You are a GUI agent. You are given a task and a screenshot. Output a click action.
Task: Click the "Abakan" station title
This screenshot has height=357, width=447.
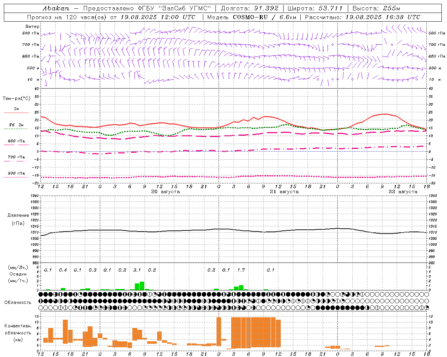click(56, 8)
